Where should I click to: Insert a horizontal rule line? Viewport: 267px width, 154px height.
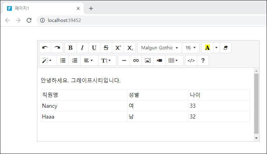coord(124,60)
